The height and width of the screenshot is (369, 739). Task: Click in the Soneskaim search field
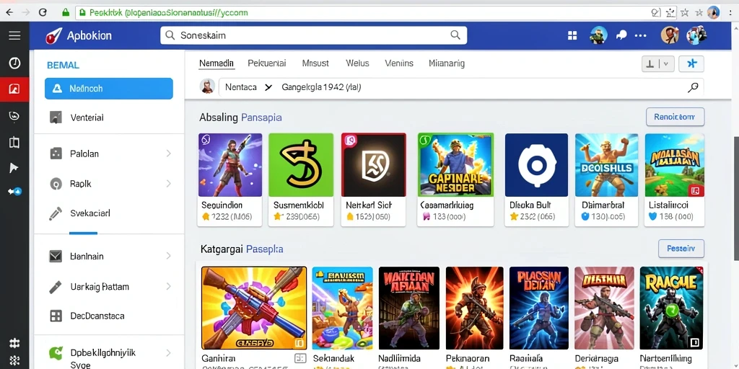[x=313, y=35]
